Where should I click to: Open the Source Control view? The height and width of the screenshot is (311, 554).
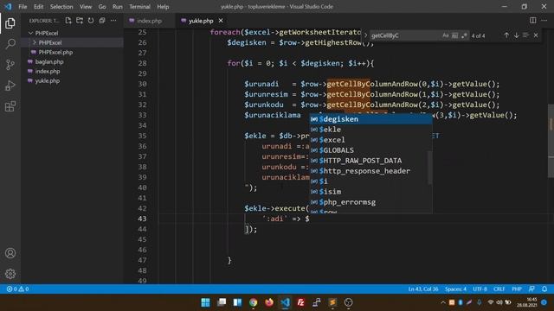(10, 65)
